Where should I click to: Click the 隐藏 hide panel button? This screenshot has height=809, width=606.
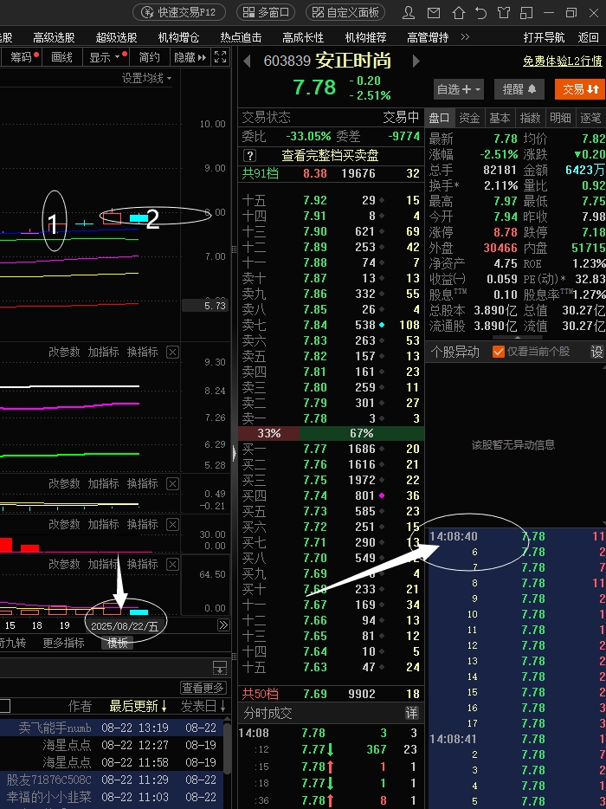(x=190, y=57)
